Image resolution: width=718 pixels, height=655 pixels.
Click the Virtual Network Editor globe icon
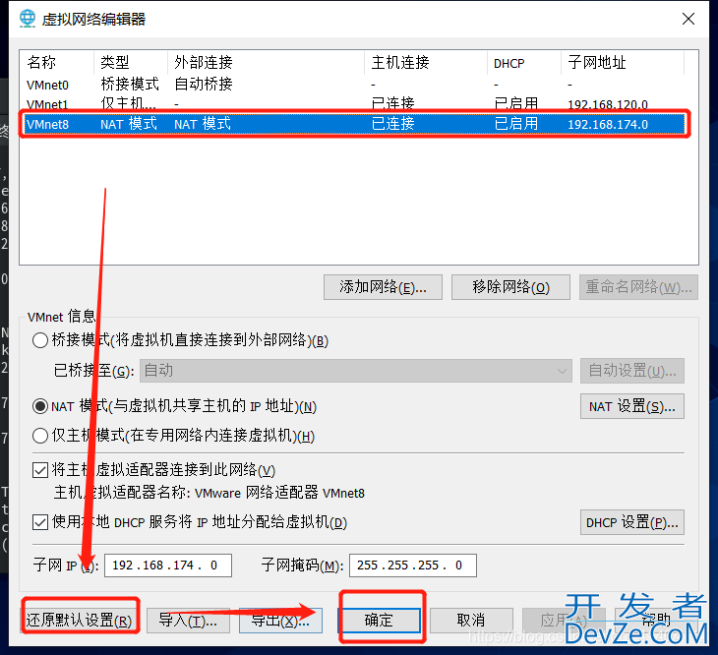(28, 19)
